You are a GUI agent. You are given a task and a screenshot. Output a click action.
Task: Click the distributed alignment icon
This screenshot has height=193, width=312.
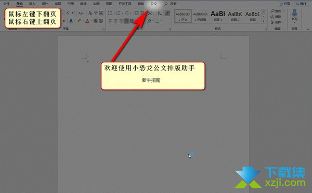coord(132,21)
